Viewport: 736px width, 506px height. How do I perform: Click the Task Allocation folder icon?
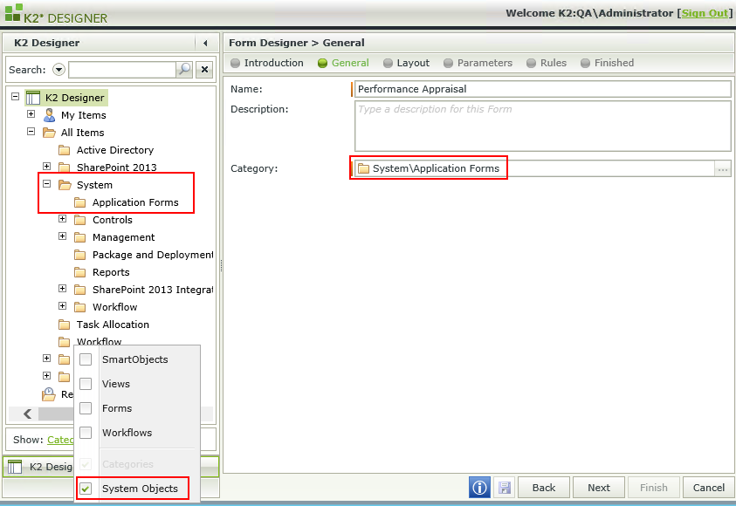point(65,325)
